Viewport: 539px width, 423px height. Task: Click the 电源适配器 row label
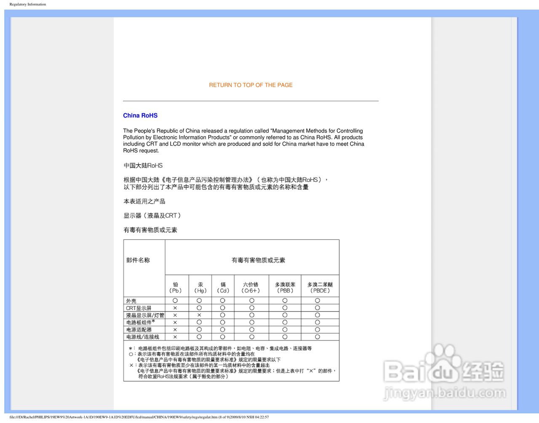(x=139, y=330)
